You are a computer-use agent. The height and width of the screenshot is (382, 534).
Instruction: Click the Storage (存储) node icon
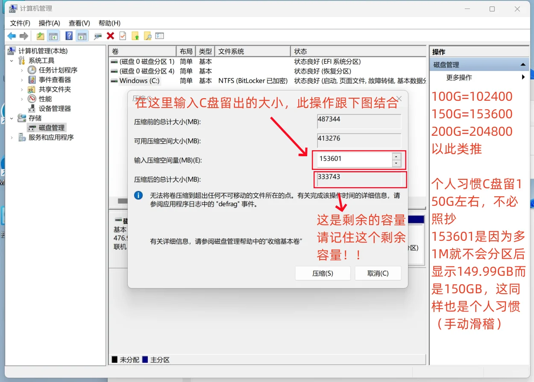(22, 118)
